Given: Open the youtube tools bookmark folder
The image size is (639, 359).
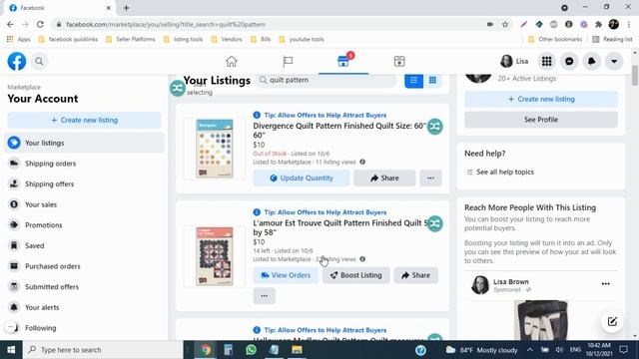Looking at the screenshot, I should (302, 39).
